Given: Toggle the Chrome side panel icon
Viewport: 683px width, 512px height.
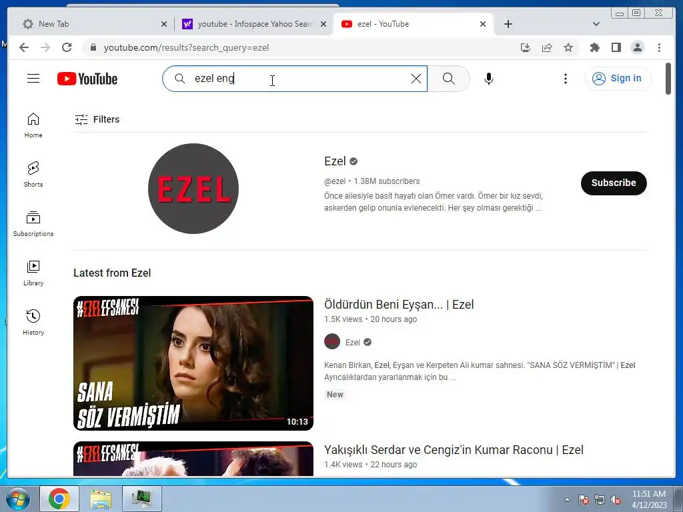Looking at the screenshot, I should tap(616, 47).
